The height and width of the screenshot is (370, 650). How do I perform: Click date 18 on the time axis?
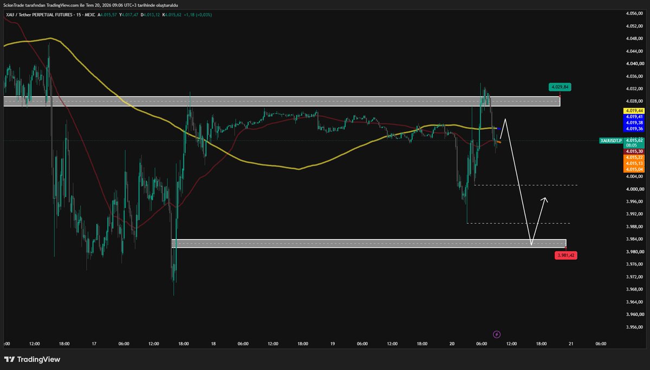click(x=213, y=343)
